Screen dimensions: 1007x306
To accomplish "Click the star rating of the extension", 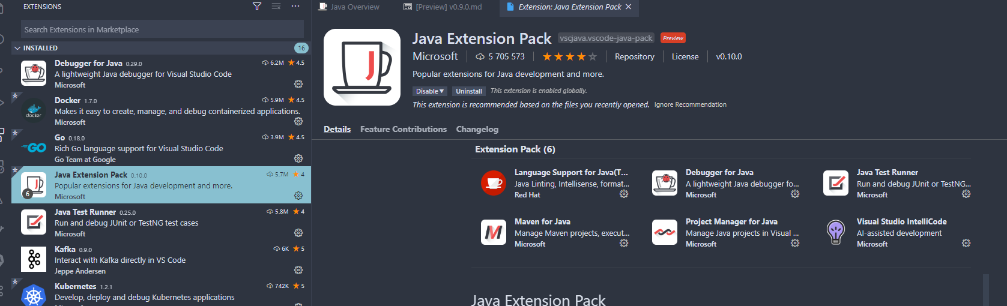I will (569, 56).
